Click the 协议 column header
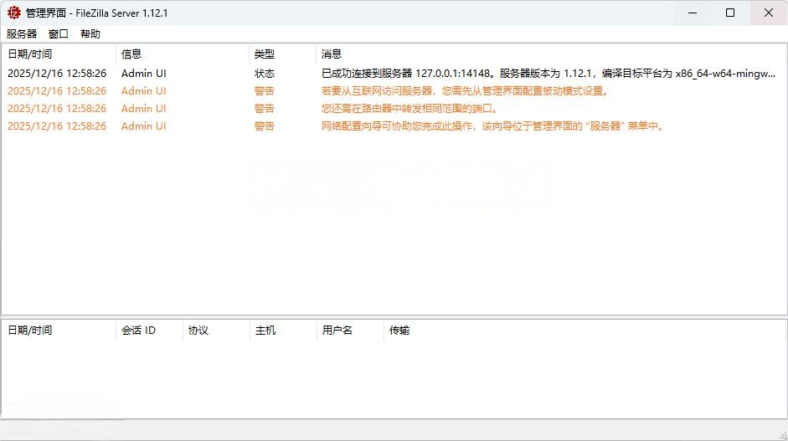Image resolution: width=788 pixels, height=441 pixels. (x=215, y=331)
